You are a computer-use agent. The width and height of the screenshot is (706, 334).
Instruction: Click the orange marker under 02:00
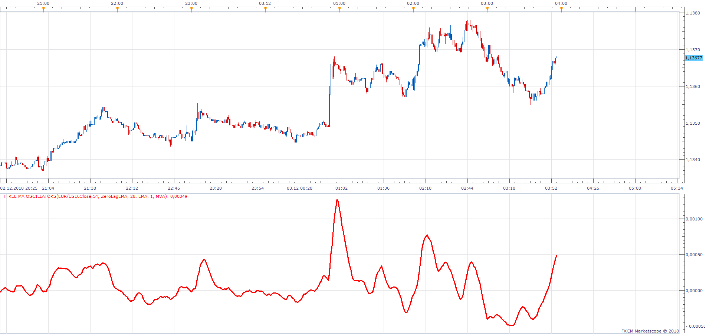413,9
